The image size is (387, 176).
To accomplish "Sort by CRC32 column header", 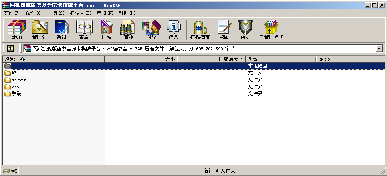I will 324,59.
